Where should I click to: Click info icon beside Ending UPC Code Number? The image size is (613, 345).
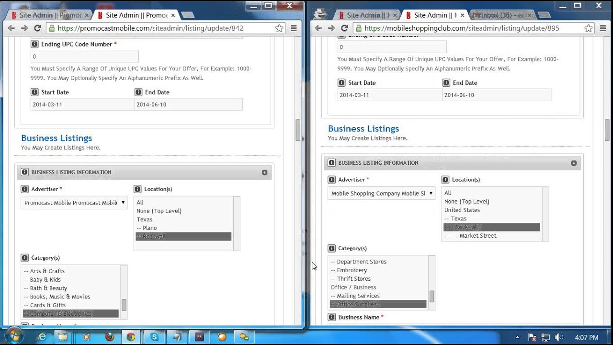click(34, 44)
